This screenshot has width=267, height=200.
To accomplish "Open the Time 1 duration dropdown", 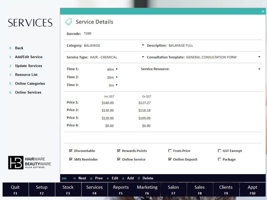I will [117, 69].
